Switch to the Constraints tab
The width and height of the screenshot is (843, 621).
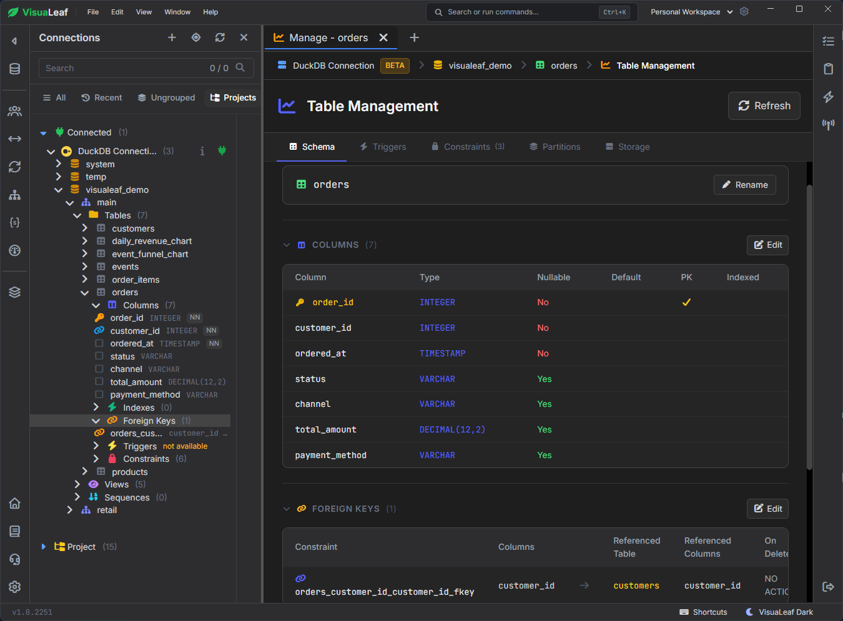[x=468, y=147]
